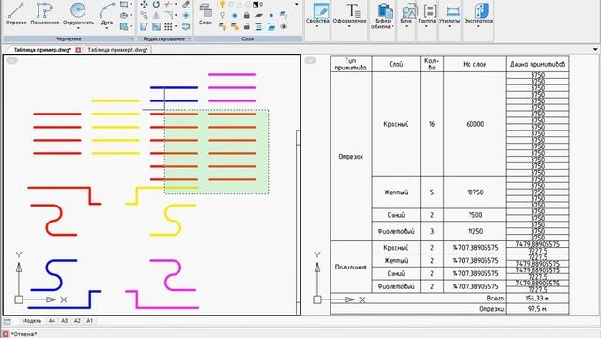The width and height of the screenshot is (601, 338).
Task: Activate the Rotate tool icon
Action: coord(156,4)
